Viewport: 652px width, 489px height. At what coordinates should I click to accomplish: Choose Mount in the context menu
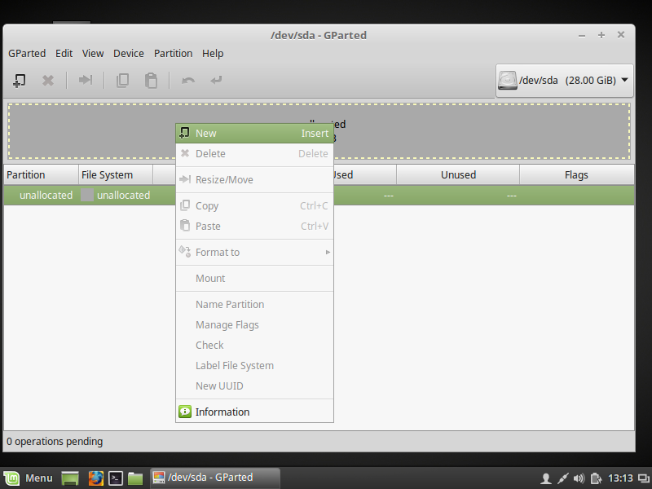254,279
